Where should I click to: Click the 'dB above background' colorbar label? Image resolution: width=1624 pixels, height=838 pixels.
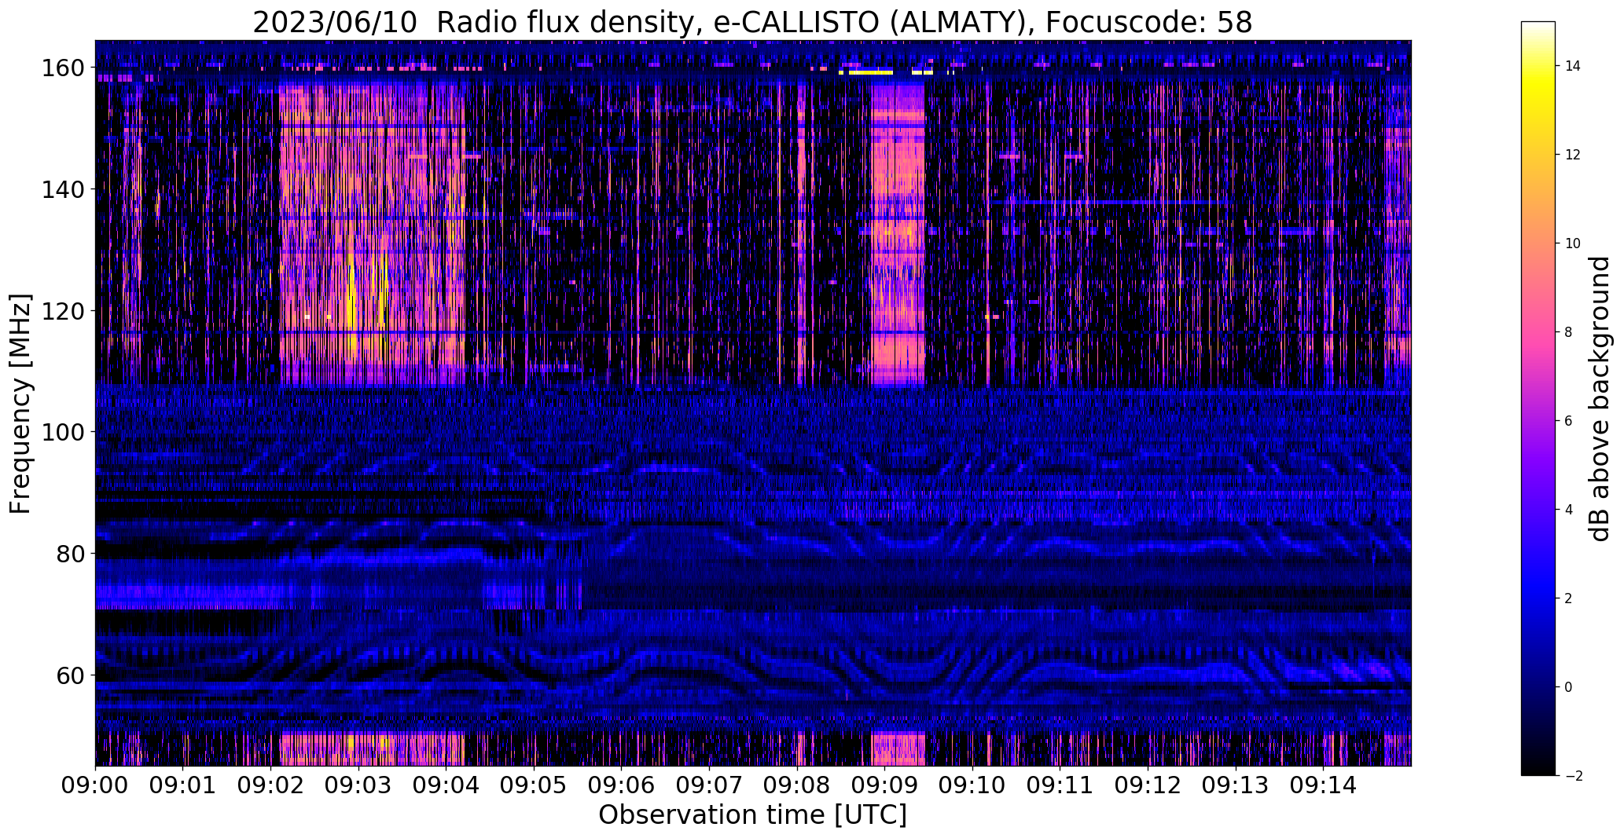[1600, 399]
